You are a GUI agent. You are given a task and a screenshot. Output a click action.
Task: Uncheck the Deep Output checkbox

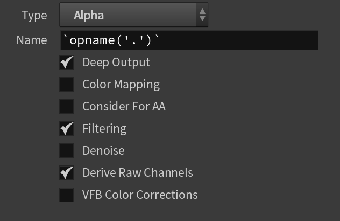pos(67,63)
